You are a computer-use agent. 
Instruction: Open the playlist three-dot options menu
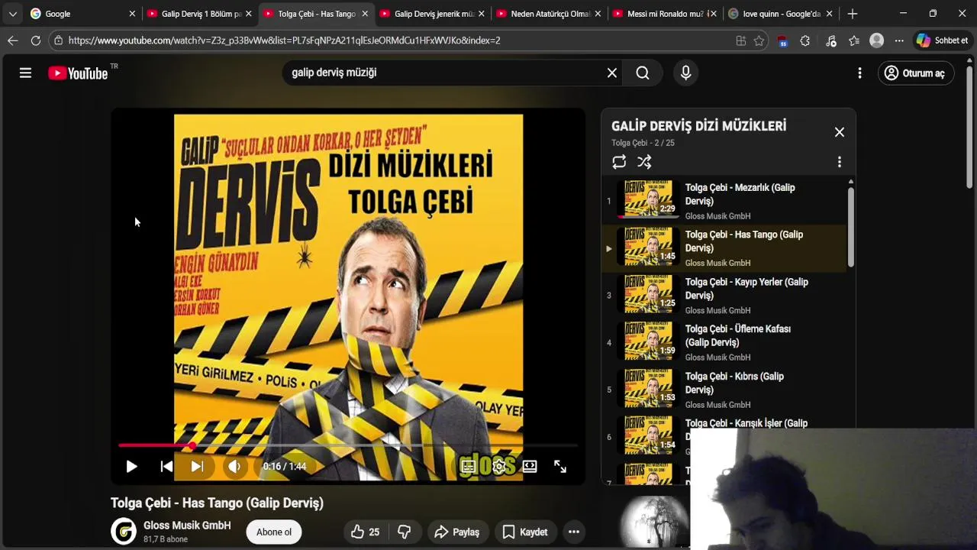click(839, 162)
